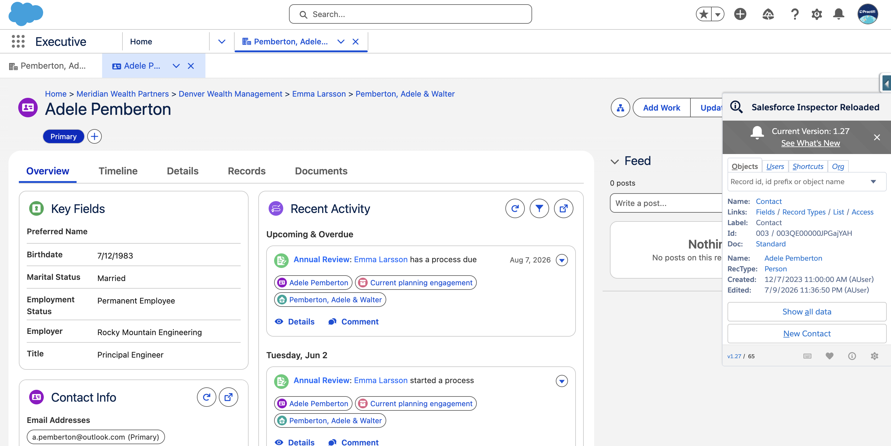Click the Salesforce cloud logo
Viewport: 891px width, 446px height.
point(26,14)
